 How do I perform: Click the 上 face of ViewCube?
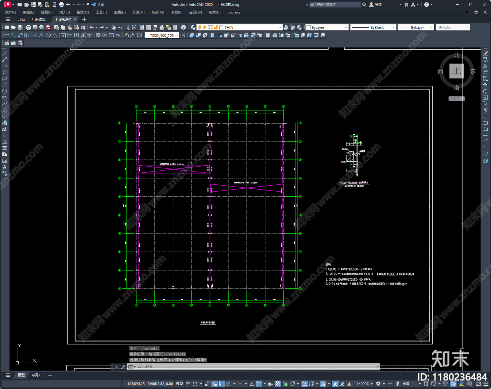[x=457, y=71]
